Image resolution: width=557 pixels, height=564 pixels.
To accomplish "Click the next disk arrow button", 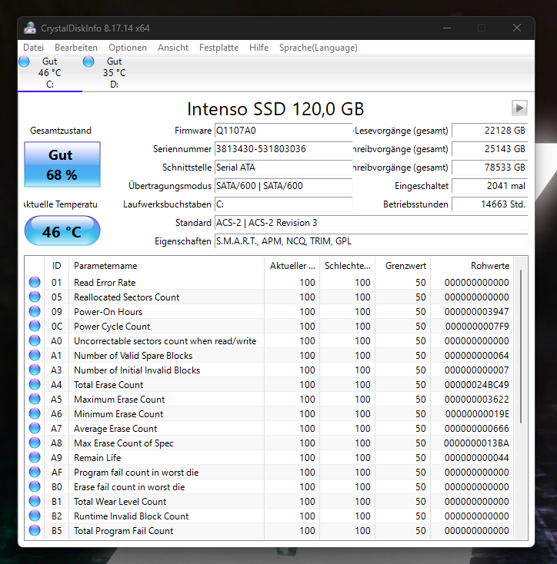I will (x=519, y=108).
